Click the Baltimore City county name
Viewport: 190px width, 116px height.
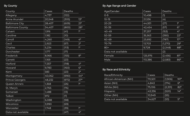click(x=15, y=23)
